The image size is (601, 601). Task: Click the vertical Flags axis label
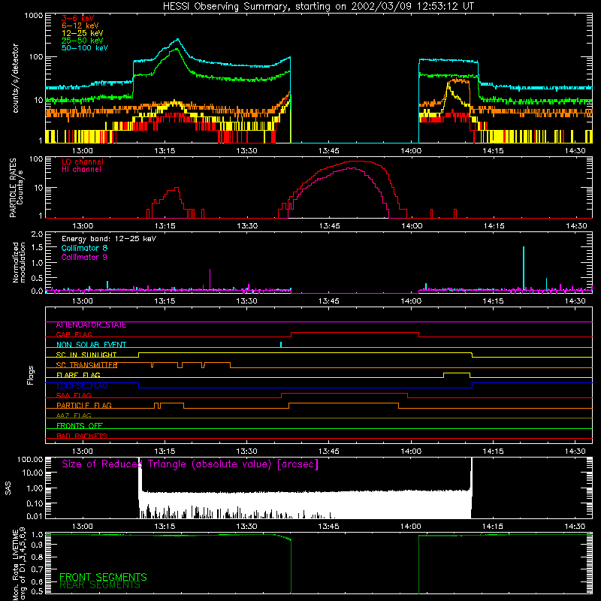tap(31, 376)
